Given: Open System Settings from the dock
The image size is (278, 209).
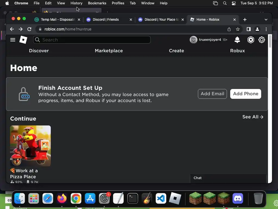Looking at the screenshot, I should click(104, 198).
